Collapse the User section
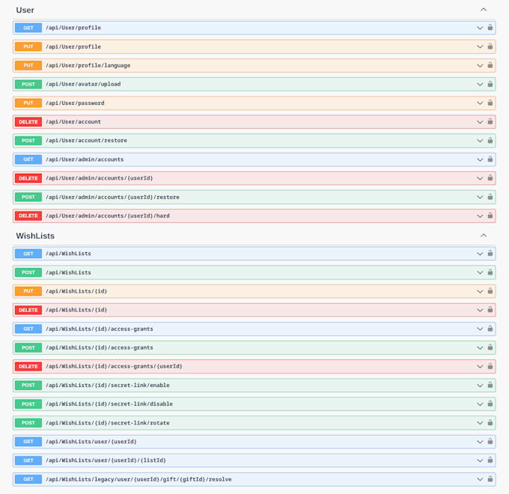Viewport: 509px width, 494px height. point(484,10)
